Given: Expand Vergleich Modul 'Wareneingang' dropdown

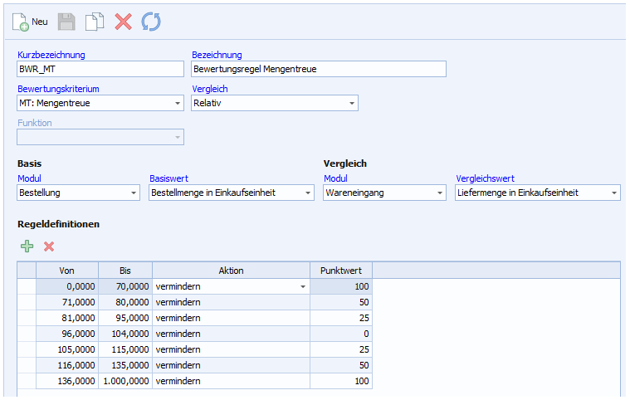Looking at the screenshot, I should (x=440, y=193).
